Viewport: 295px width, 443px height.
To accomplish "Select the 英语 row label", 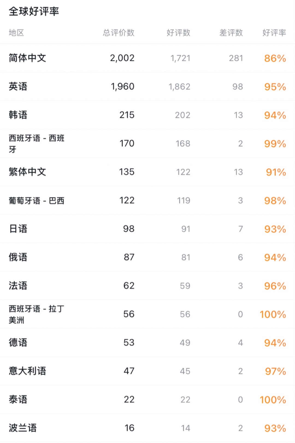I will click(x=18, y=86).
